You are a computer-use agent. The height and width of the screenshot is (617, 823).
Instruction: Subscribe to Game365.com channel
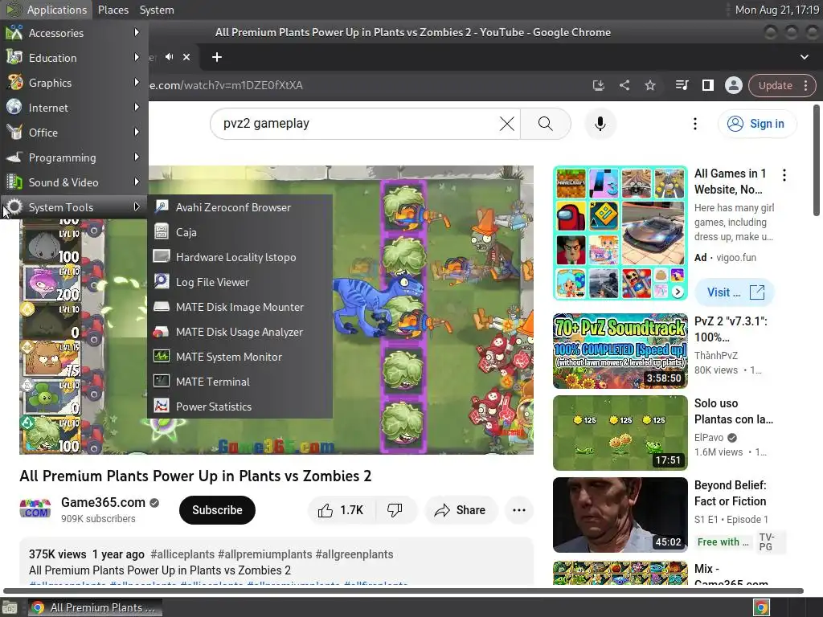pos(217,510)
